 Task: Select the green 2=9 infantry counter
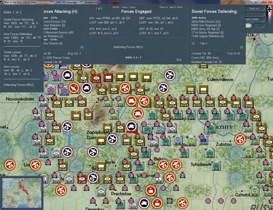(230, 116)
